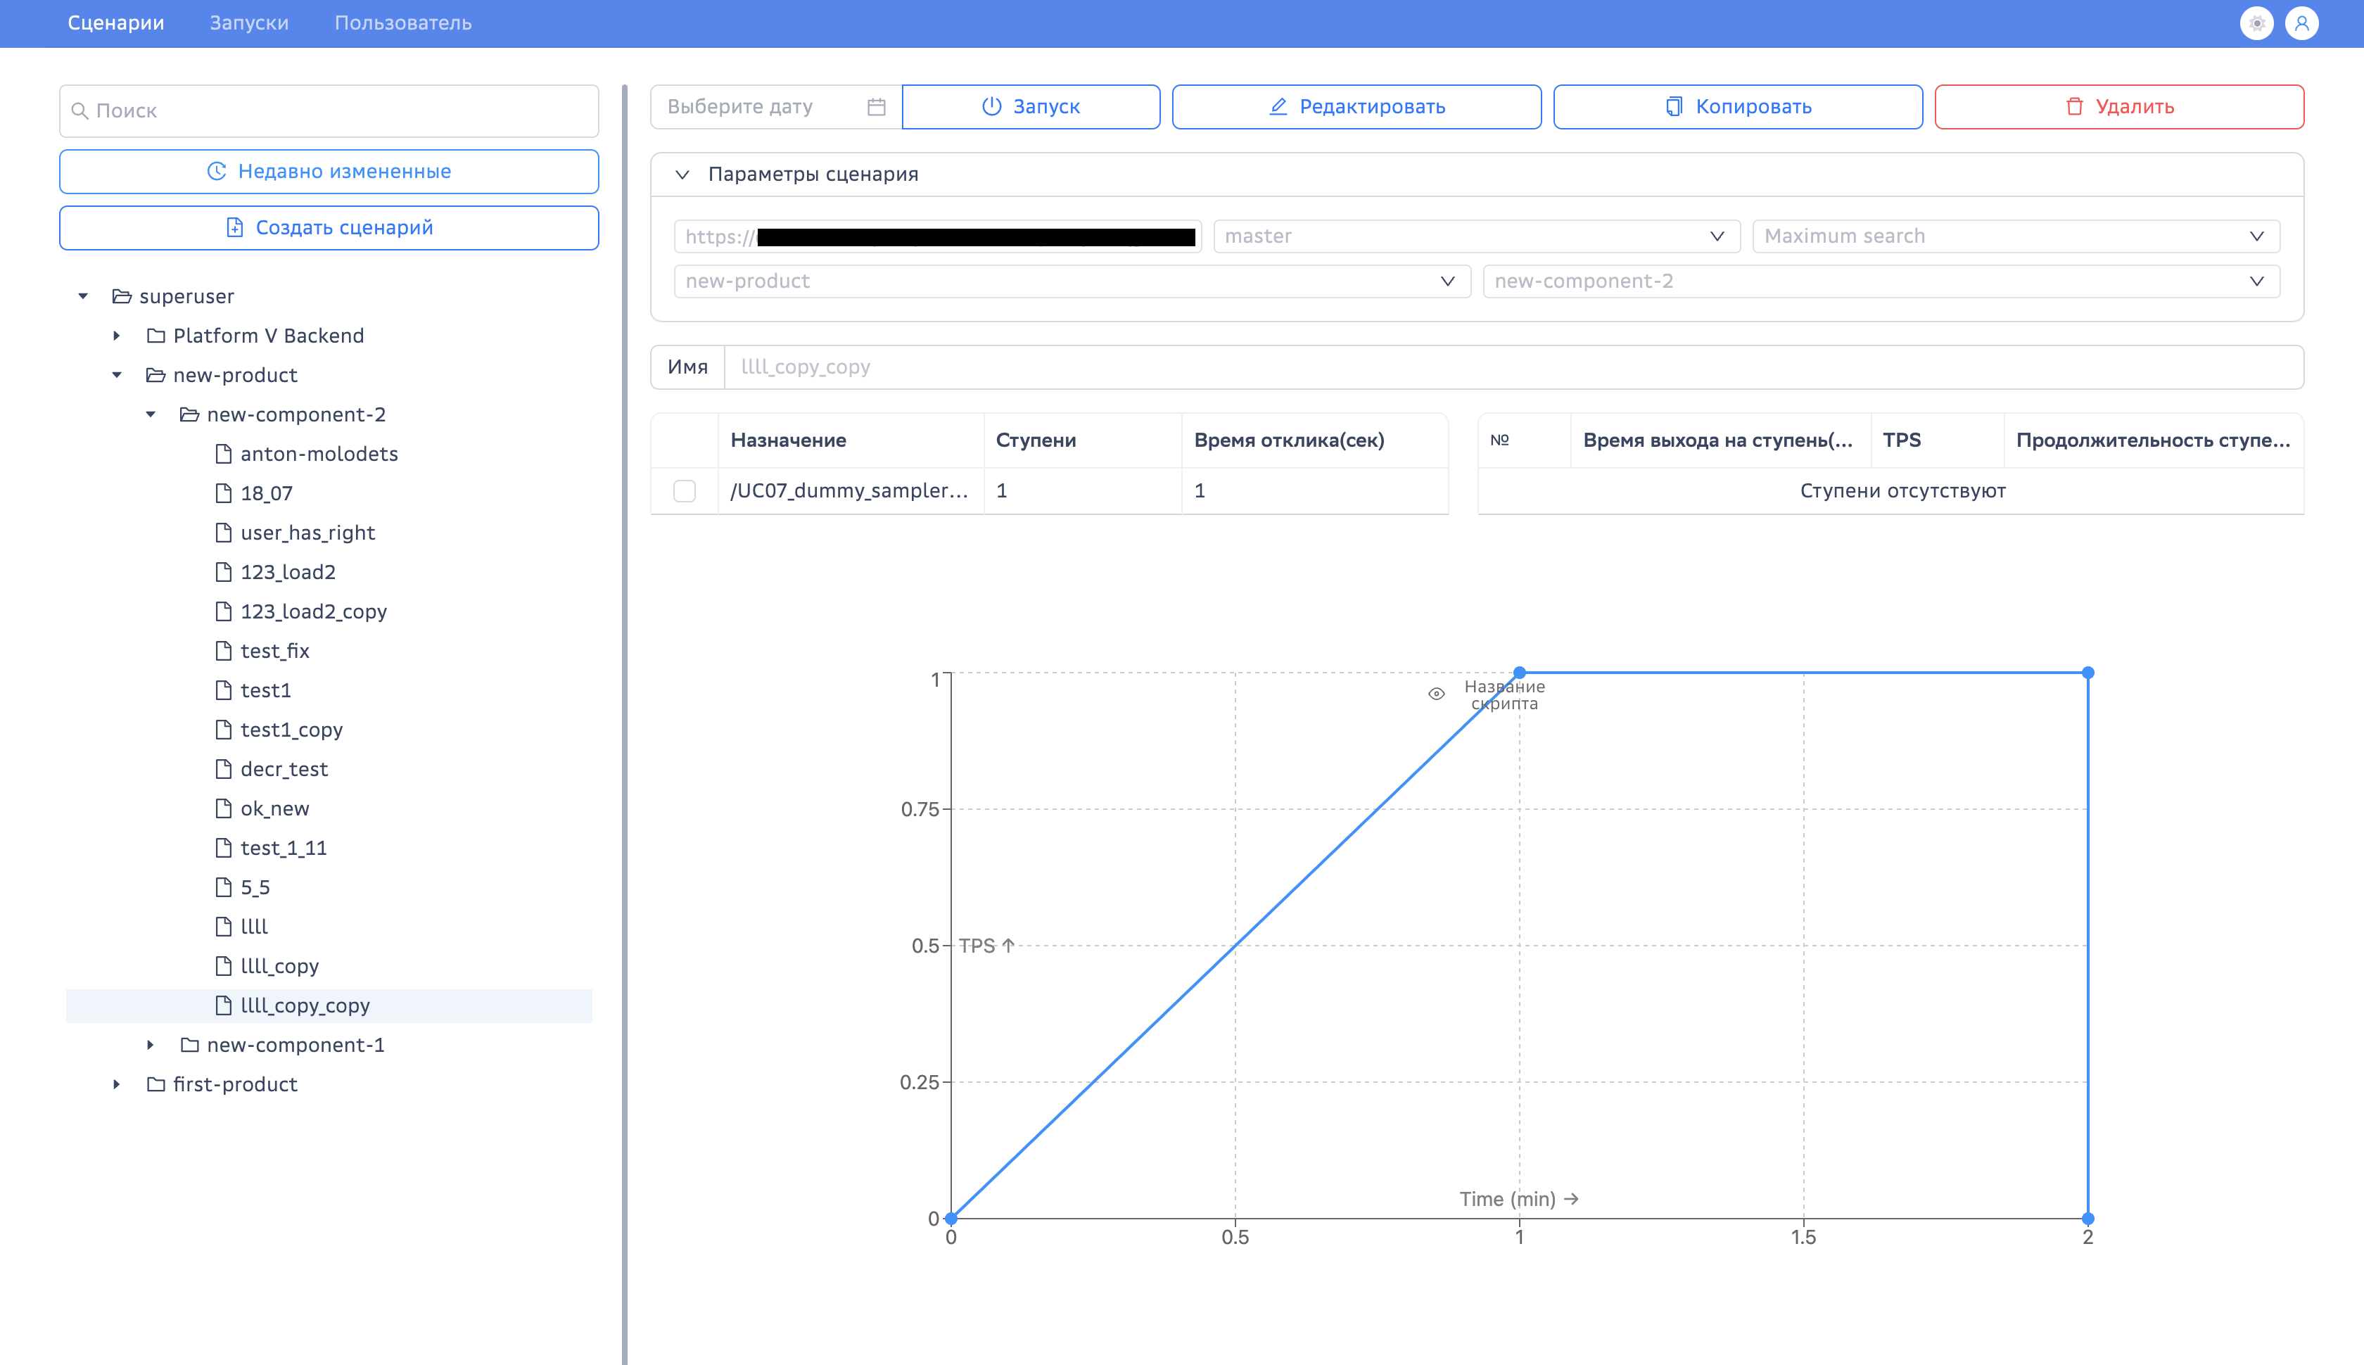Open the master branch dropdown
Viewport: 2364px width, 1365px height.
[1476, 236]
